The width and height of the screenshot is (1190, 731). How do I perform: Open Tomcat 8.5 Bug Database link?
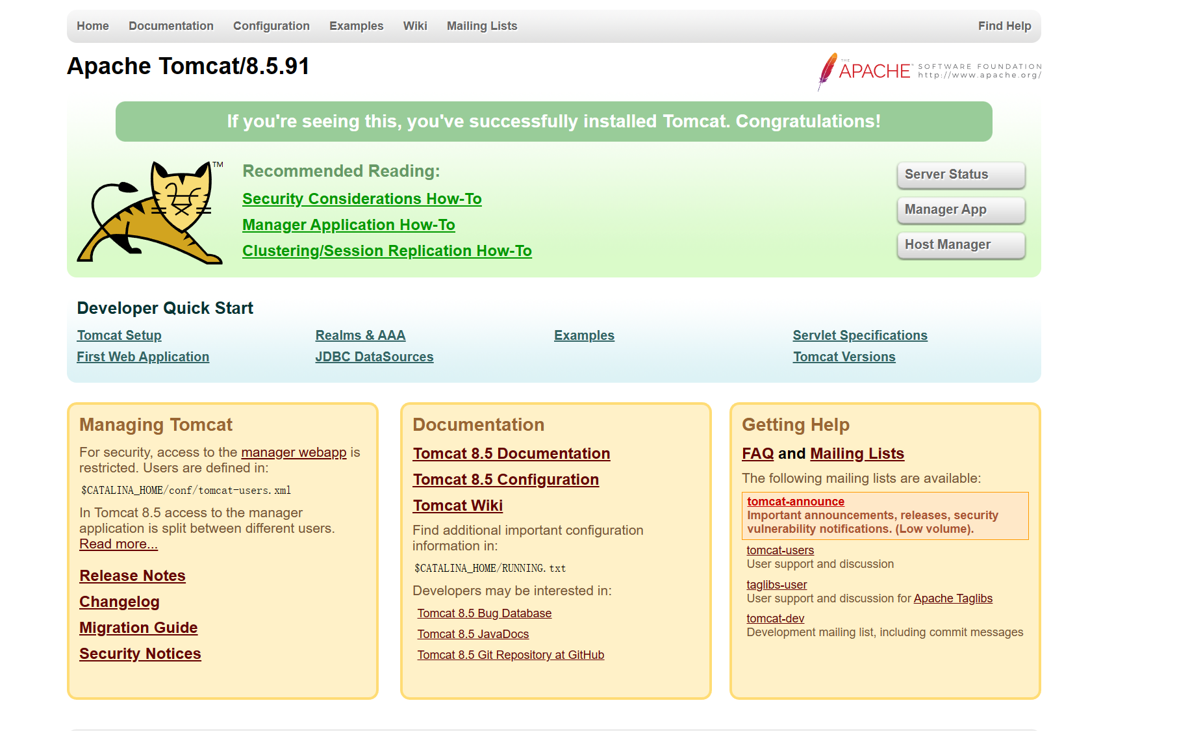click(485, 613)
